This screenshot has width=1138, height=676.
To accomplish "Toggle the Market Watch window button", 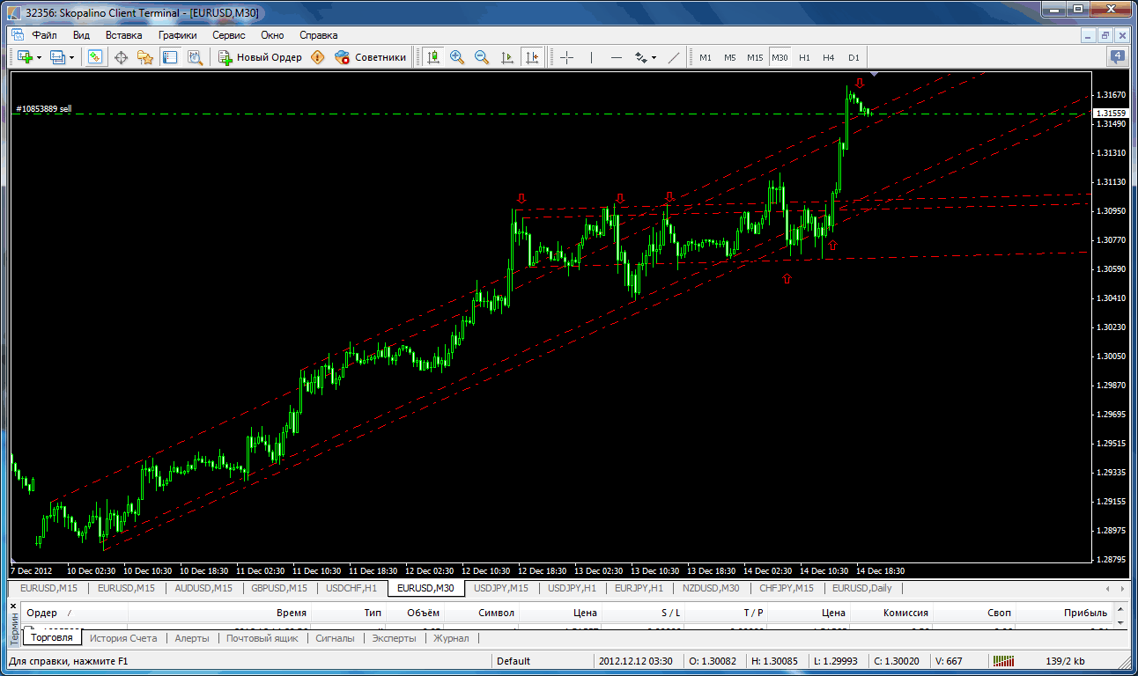I will (95, 57).
